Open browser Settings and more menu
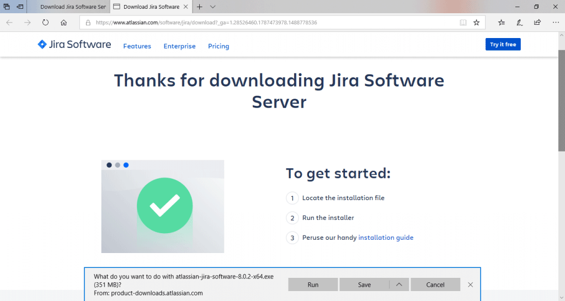 [556, 22]
